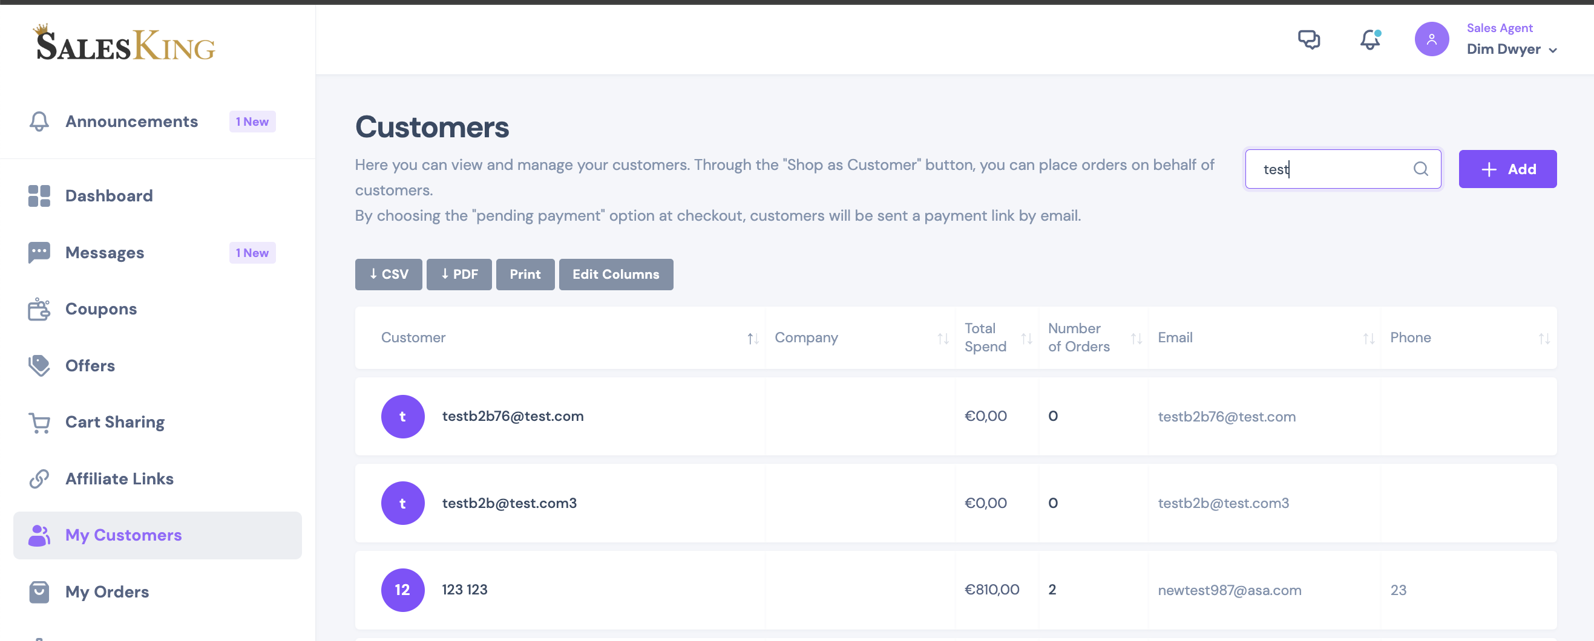The width and height of the screenshot is (1594, 641).
Task: Click the purple user avatar icon
Action: click(x=1431, y=39)
